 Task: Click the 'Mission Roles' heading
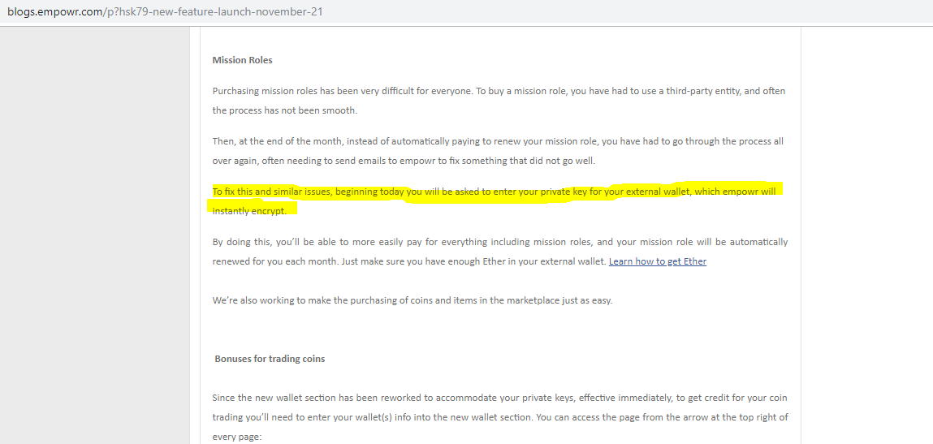(242, 60)
